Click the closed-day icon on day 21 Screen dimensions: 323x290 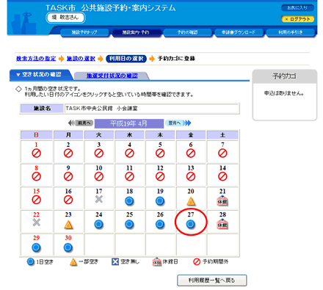point(222,200)
